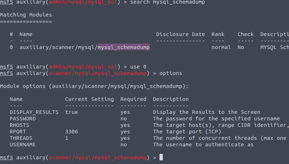Click 'The username to authenticate as' description
Viewport: 289px width, 164px height.
point(203,145)
